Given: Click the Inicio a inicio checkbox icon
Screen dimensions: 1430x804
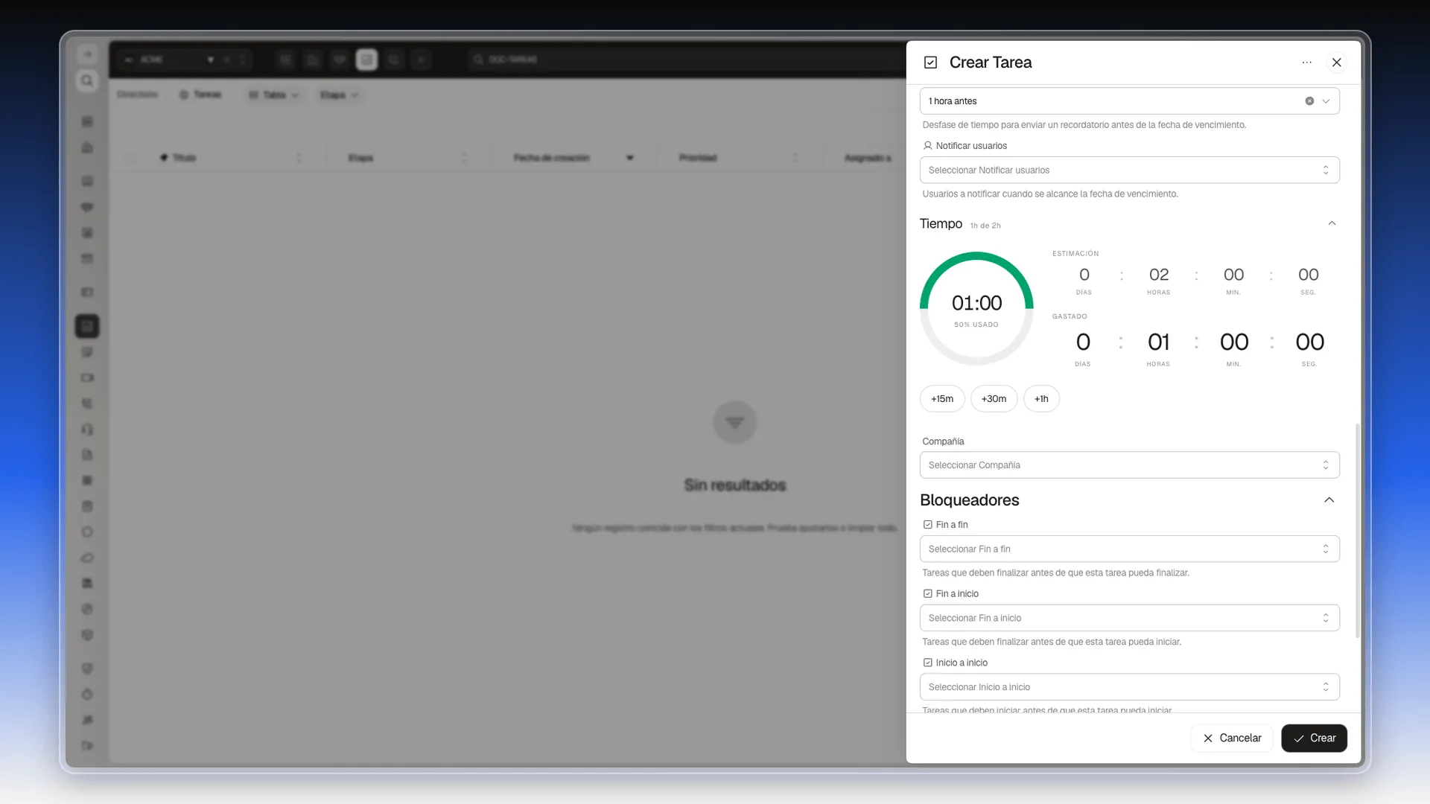Looking at the screenshot, I should click(x=928, y=663).
